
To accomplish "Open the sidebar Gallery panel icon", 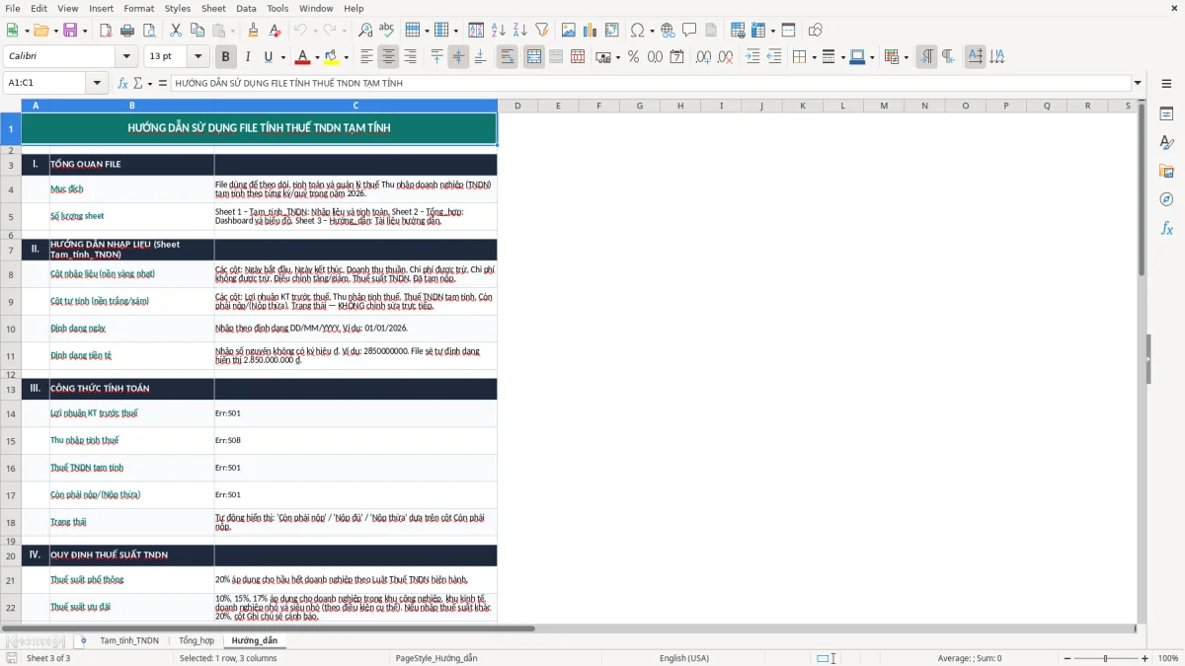I will click(x=1166, y=172).
